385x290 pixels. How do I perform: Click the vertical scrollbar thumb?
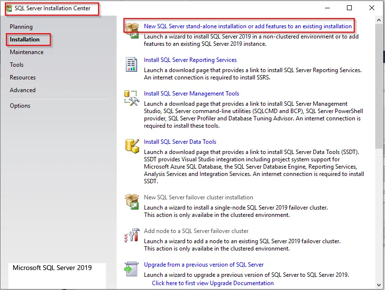point(379,86)
